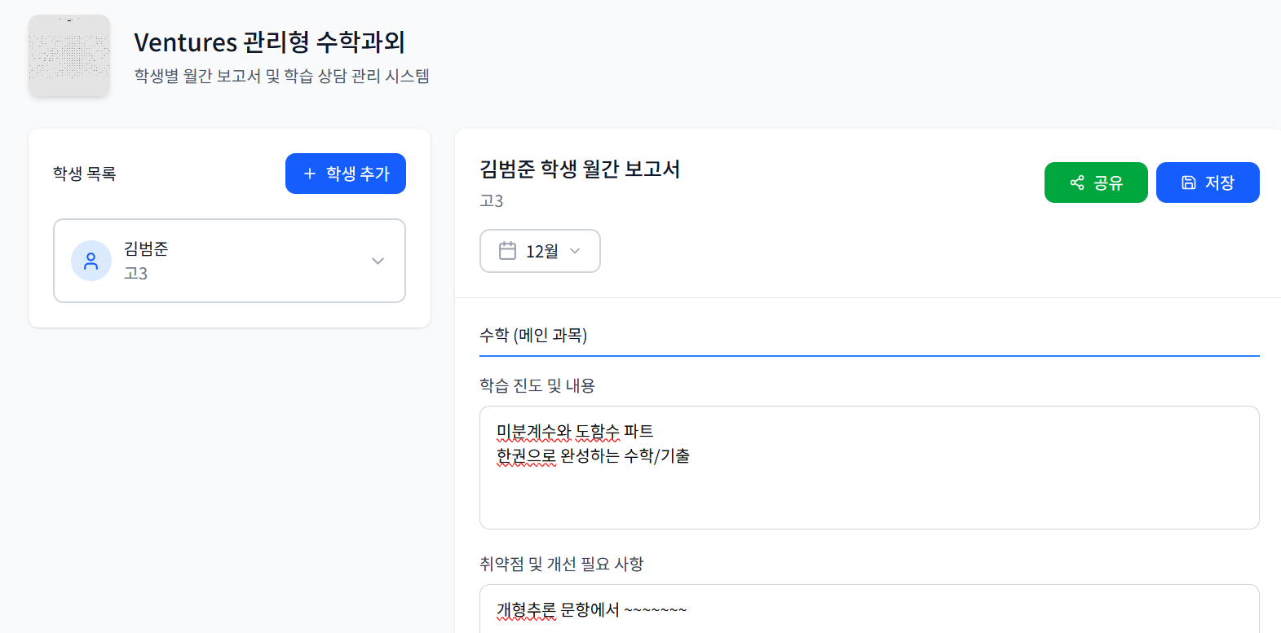1281x633 pixels.
Task: Click the Ventures 관리형 수학과외 title
Action: (269, 42)
